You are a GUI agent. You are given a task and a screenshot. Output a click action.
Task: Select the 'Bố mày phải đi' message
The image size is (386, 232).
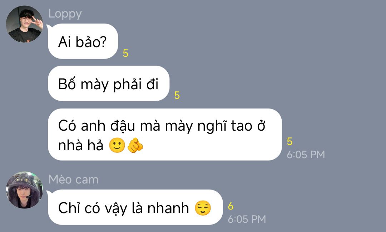pyautogui.click(x=109, y=83)
